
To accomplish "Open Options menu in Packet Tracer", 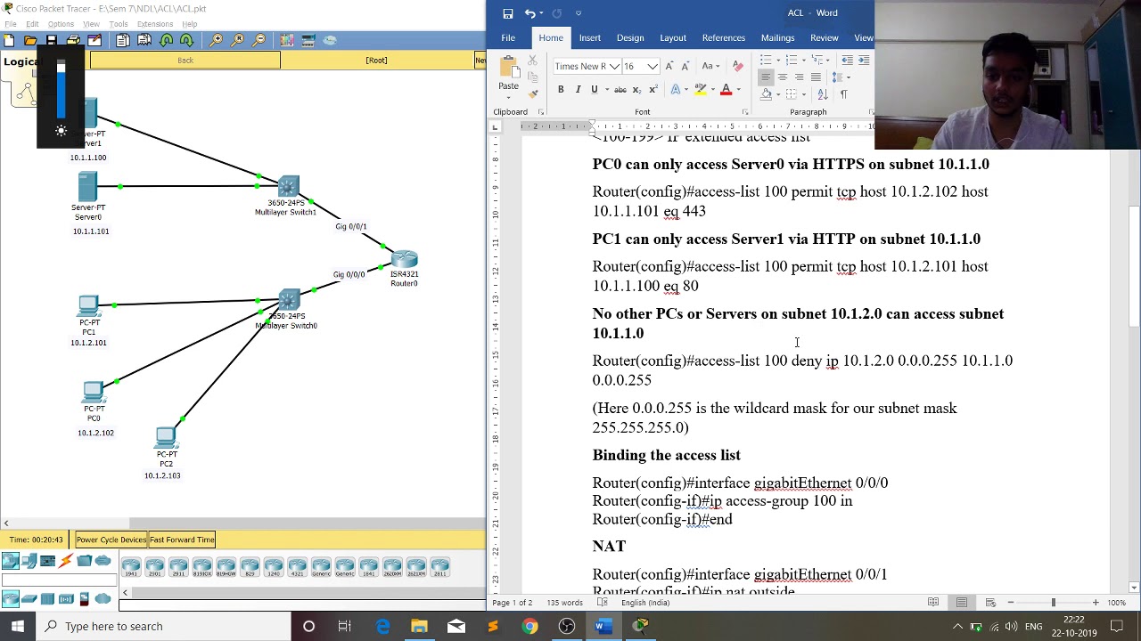I will pos(61,24).
